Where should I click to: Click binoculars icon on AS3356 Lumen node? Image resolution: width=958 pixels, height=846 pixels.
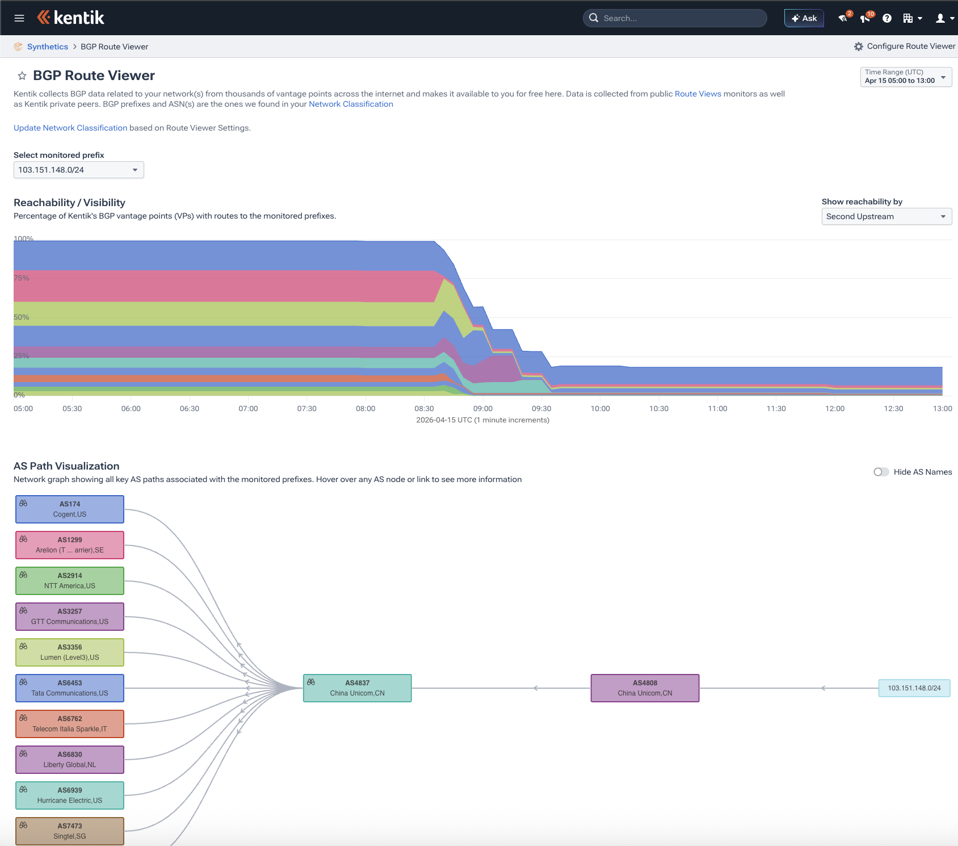(23, 646)
